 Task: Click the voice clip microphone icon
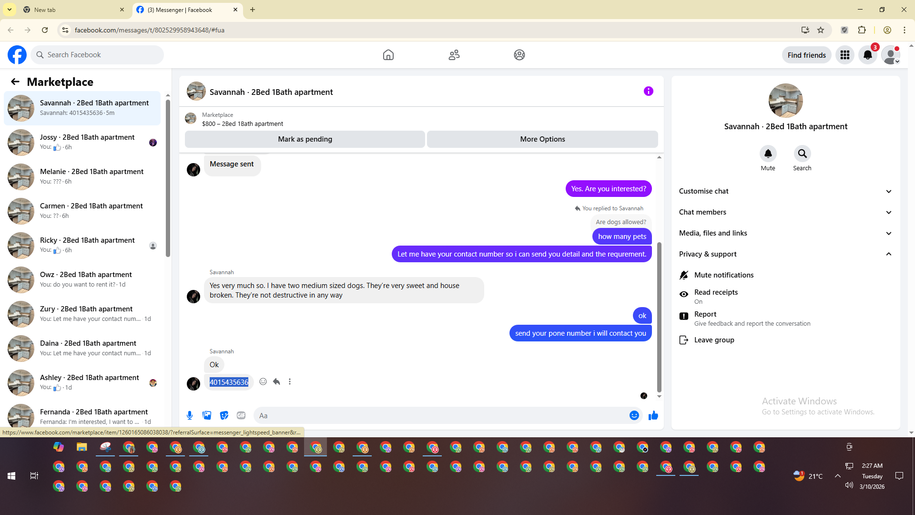[x=190, y=415]
